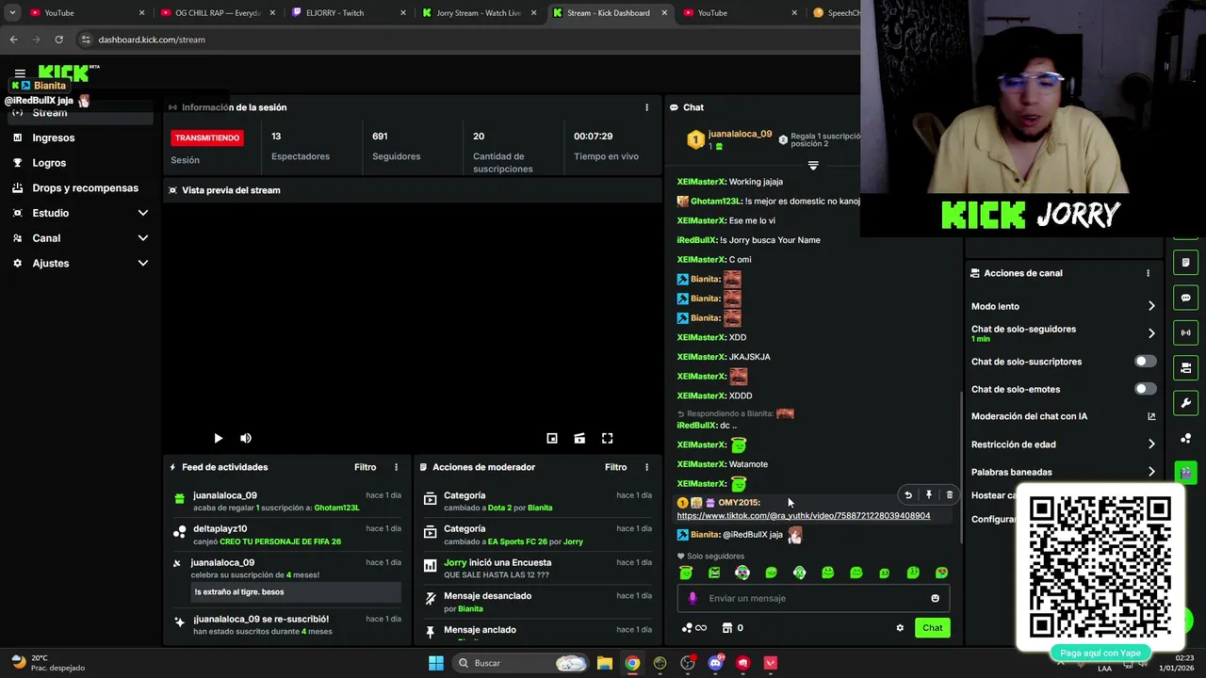The image size is (1206, 678).
Task: Collapse the pinned gift banner chevron in chat
Action: coord(813,166)
